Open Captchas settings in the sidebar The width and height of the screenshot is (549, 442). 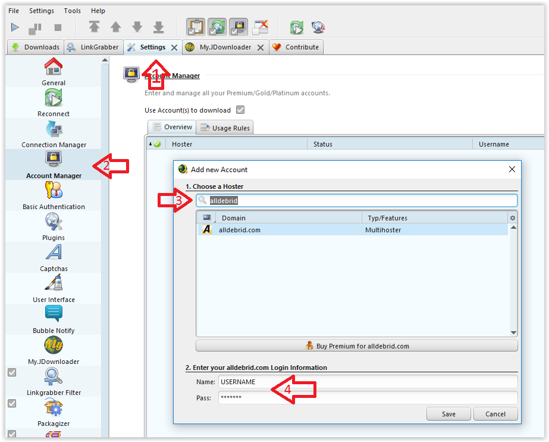coord(53,257)
